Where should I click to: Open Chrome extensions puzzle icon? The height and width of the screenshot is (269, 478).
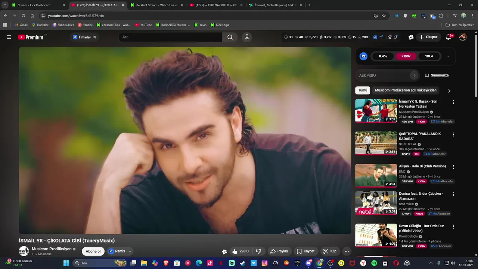[x=441, y=16]
